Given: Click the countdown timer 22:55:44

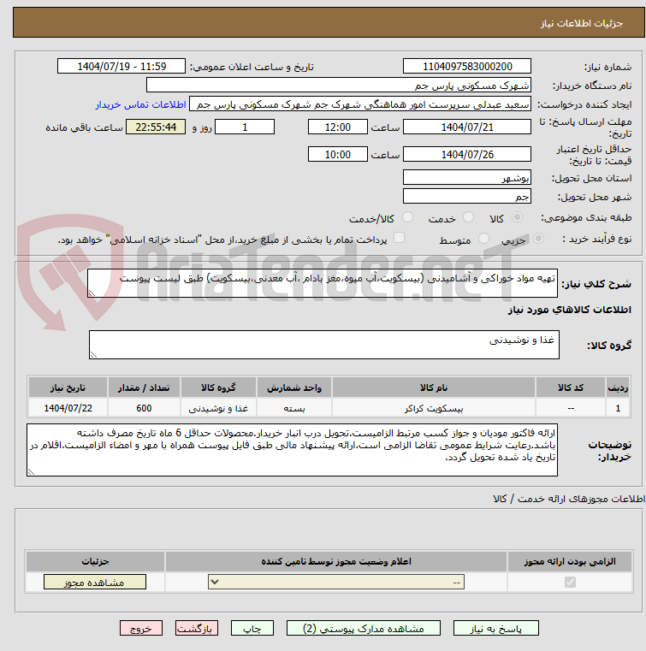Looking at the screenshot, I should point(156,127).
